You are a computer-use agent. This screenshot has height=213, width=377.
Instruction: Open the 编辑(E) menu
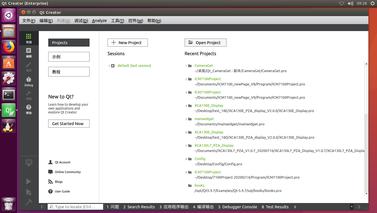click(46, 21)
